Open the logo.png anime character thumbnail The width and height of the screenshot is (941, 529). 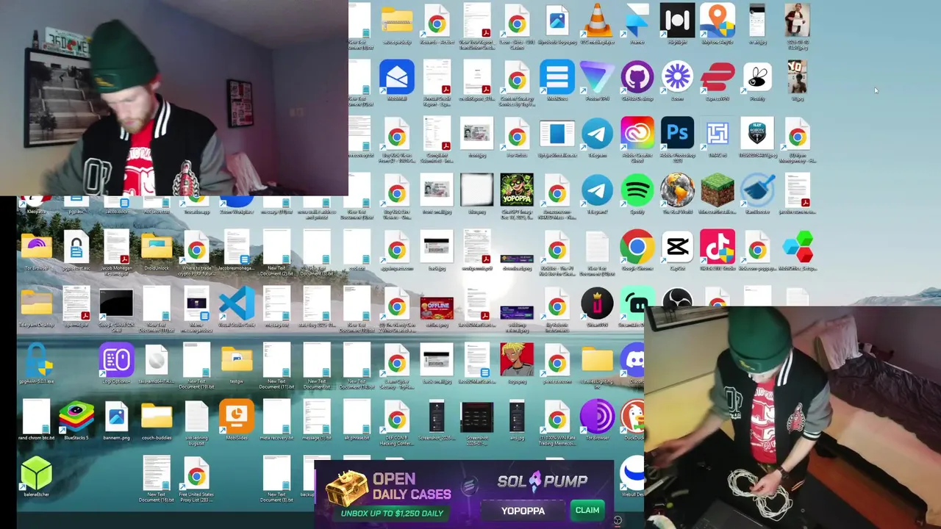(517, 361)
